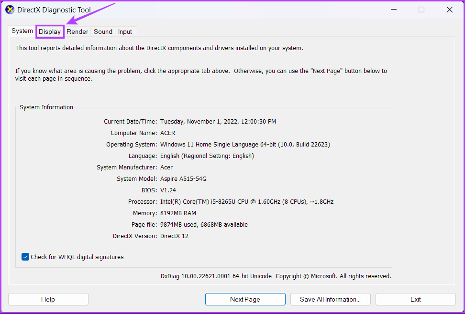Click the Operating System: field label
Viewport: 465px width, 314px height.
pyautogui.click(x=132, y=145)
